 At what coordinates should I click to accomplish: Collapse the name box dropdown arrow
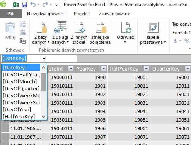click(44, 59)
